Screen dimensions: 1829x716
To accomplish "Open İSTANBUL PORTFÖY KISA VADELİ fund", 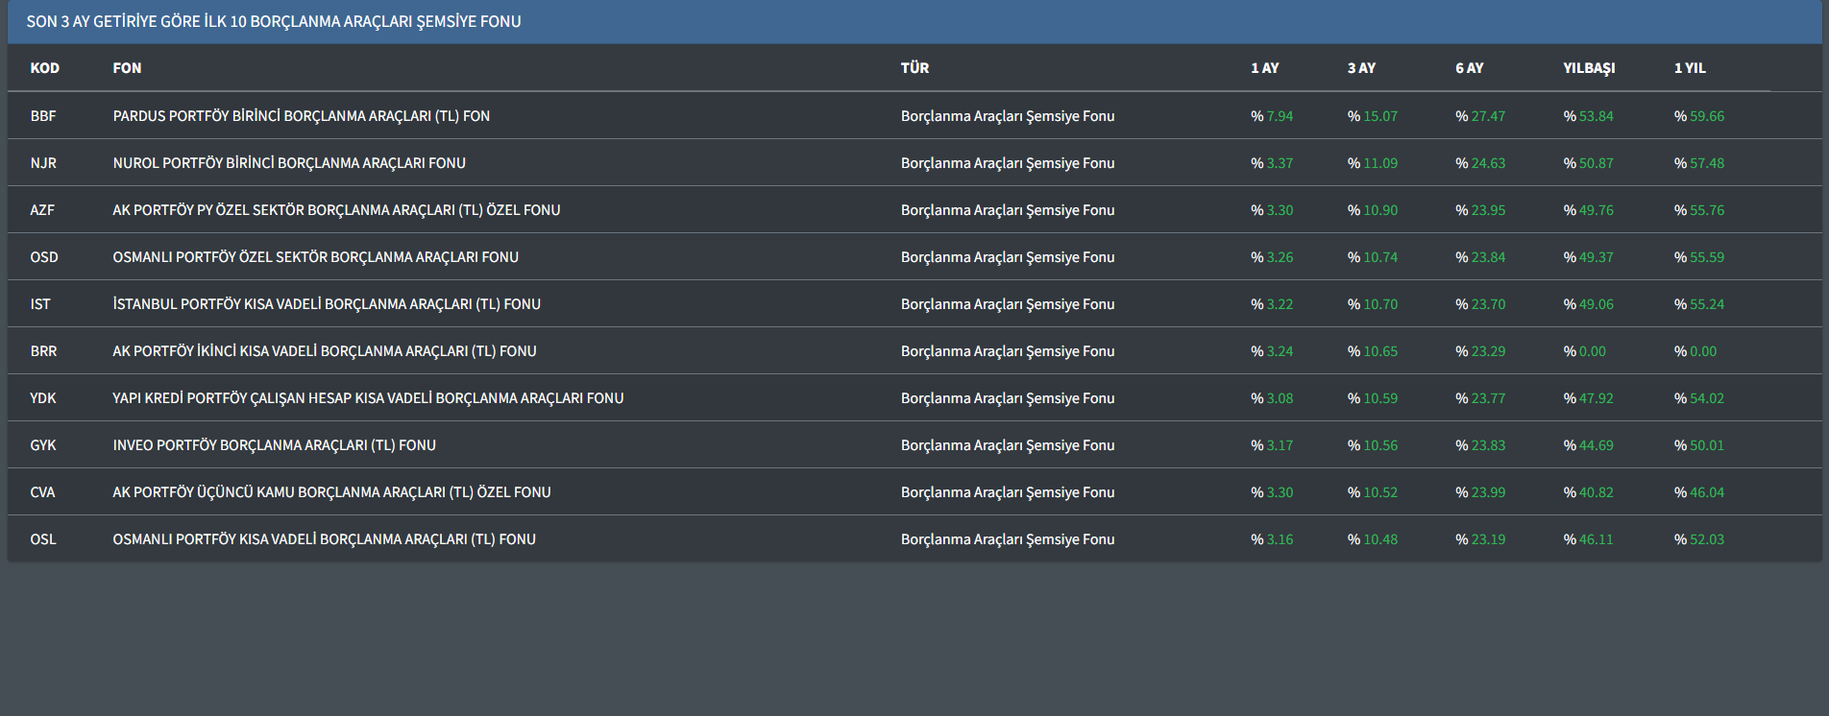I will pyautogui.click(x=327, y=304).
